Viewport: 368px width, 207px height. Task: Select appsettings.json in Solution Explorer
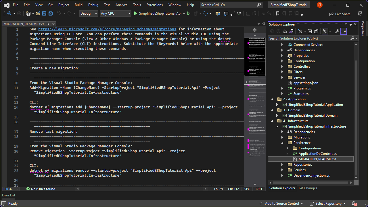pyautogui.click(x=306, y=83)
